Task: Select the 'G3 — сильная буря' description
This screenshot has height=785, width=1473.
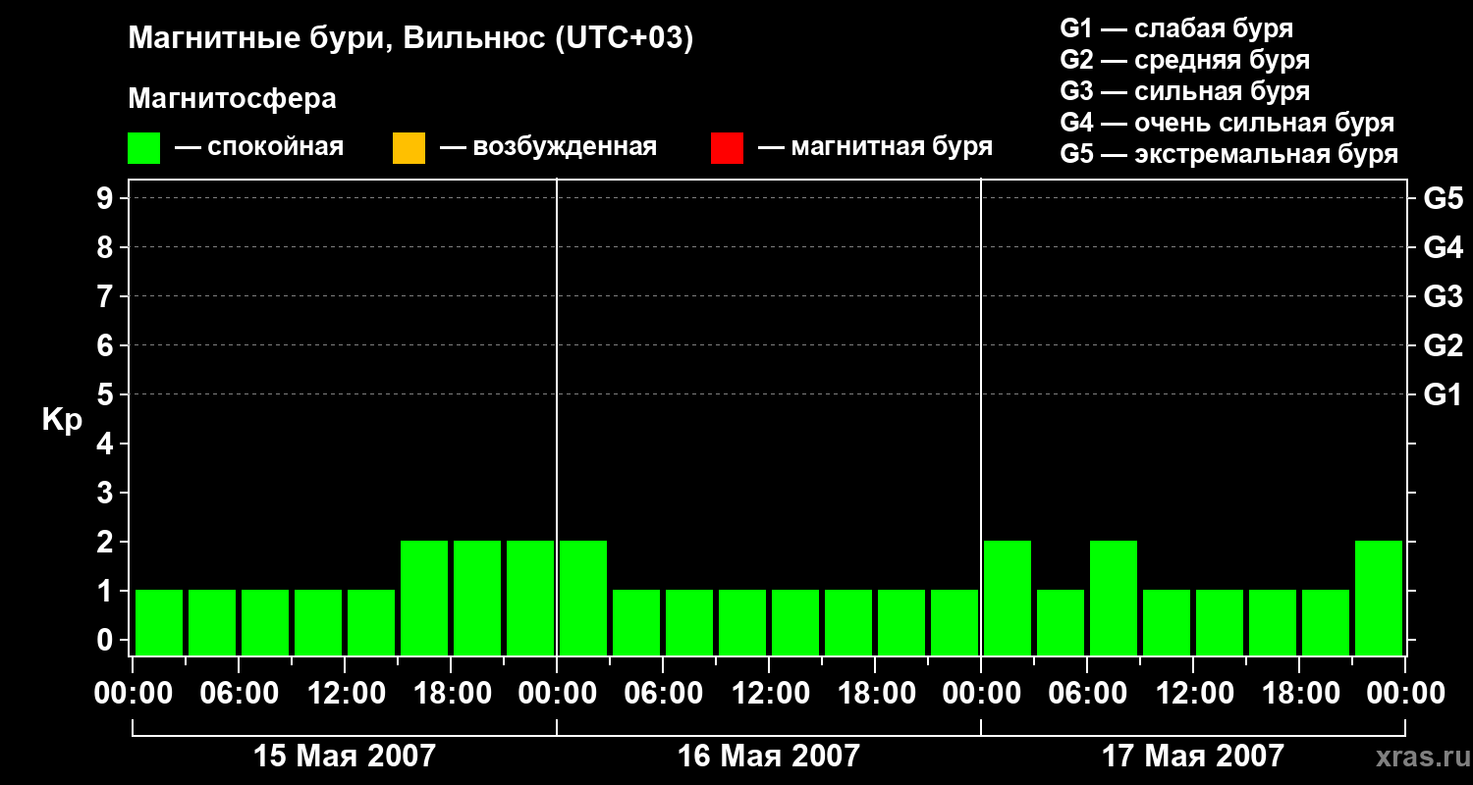Action: point(1184,91)
